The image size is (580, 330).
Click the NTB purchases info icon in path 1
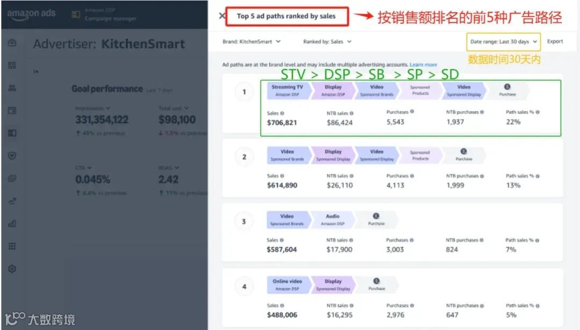pos(482,112)
